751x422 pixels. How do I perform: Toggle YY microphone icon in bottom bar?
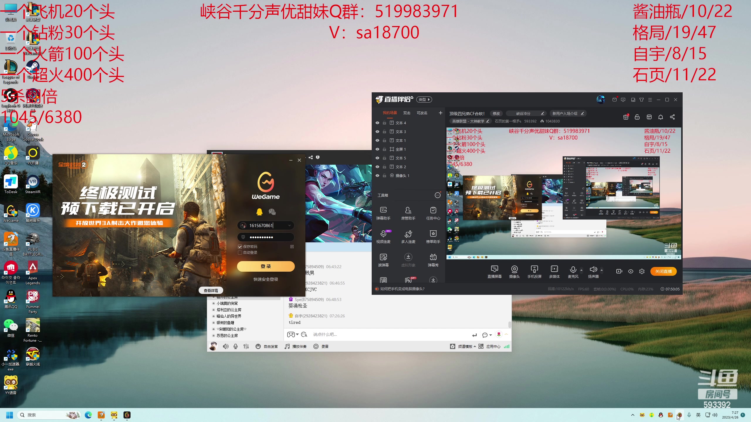pos(236,346)
